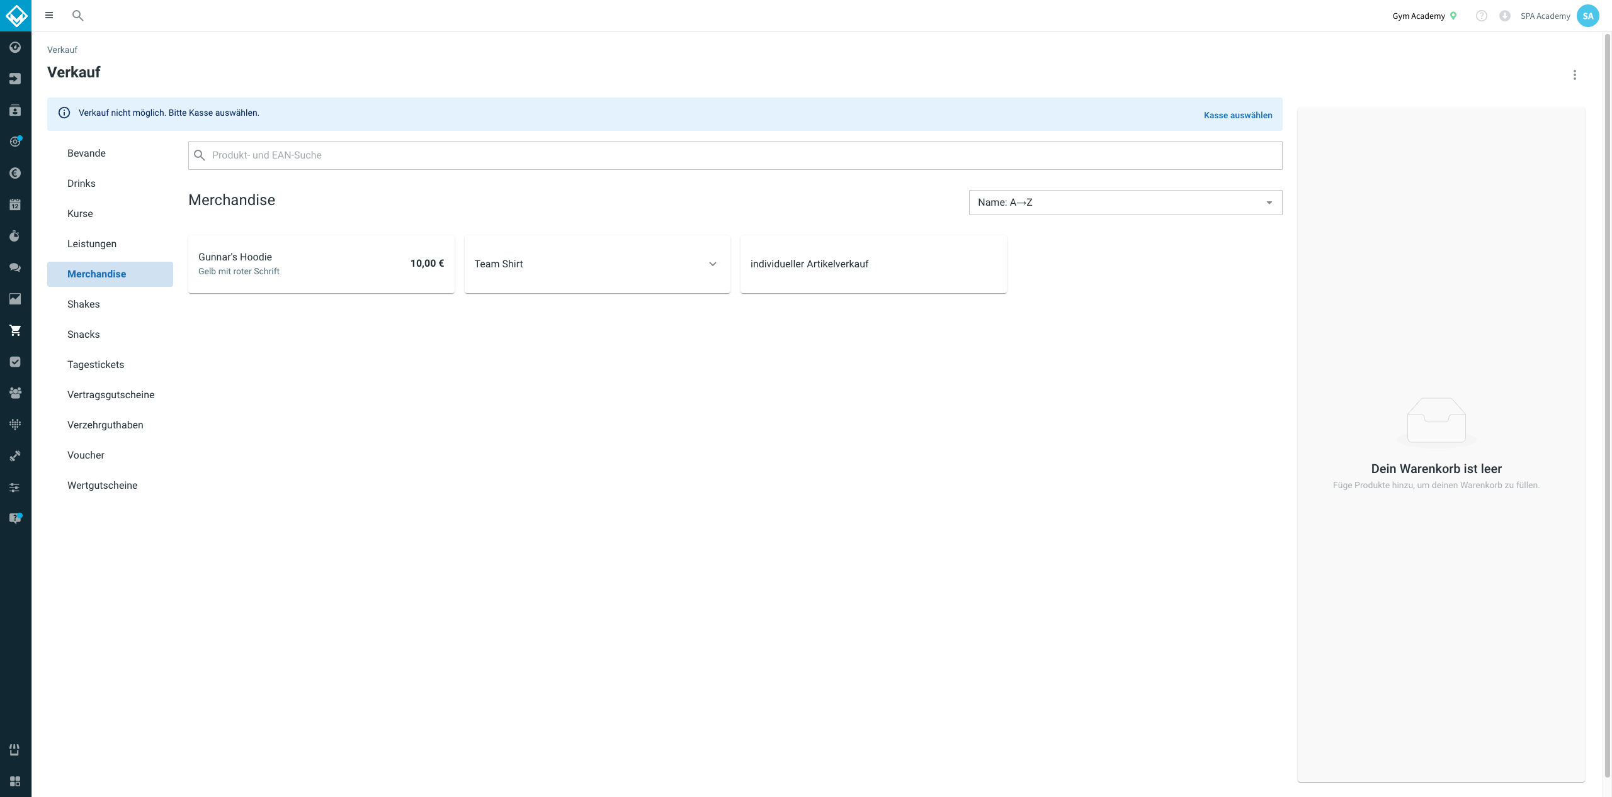The width and height of the screenshot is (1612, 797).
Task: Open the dashboard gauge icon in sidebar
Action: point(15,47)
